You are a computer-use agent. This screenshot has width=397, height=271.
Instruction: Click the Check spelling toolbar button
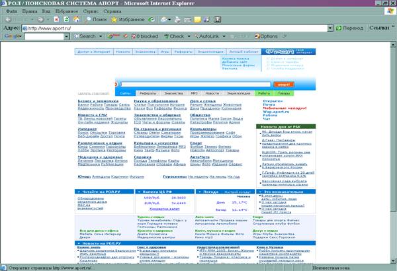[x=174, y=36]
